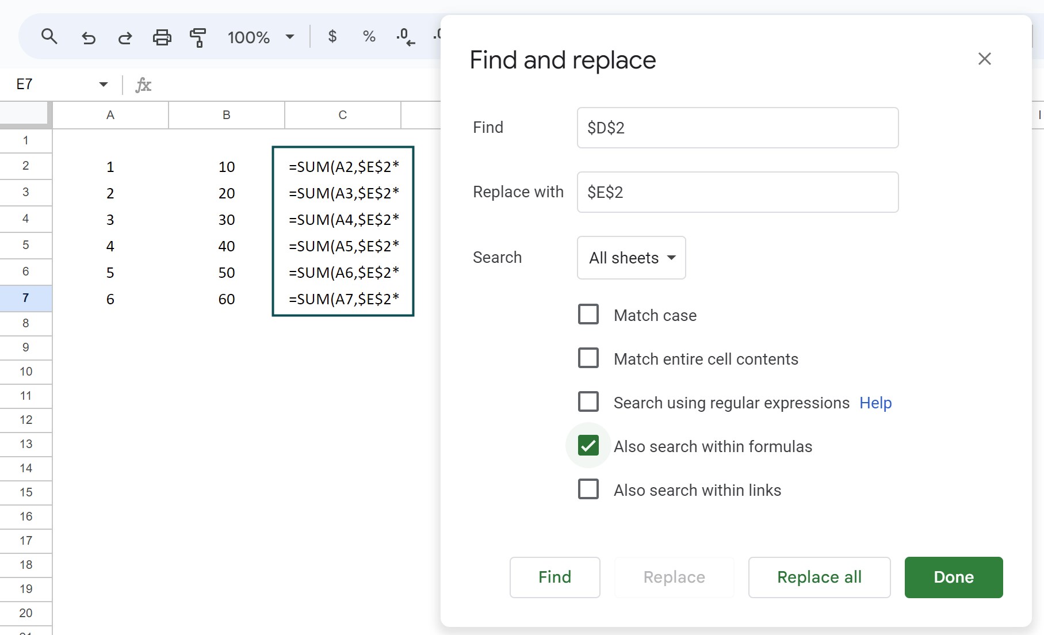The image size is (1044, 635).
Task: Close the Find and replace dialog
Action: click(x=984, y=59)
